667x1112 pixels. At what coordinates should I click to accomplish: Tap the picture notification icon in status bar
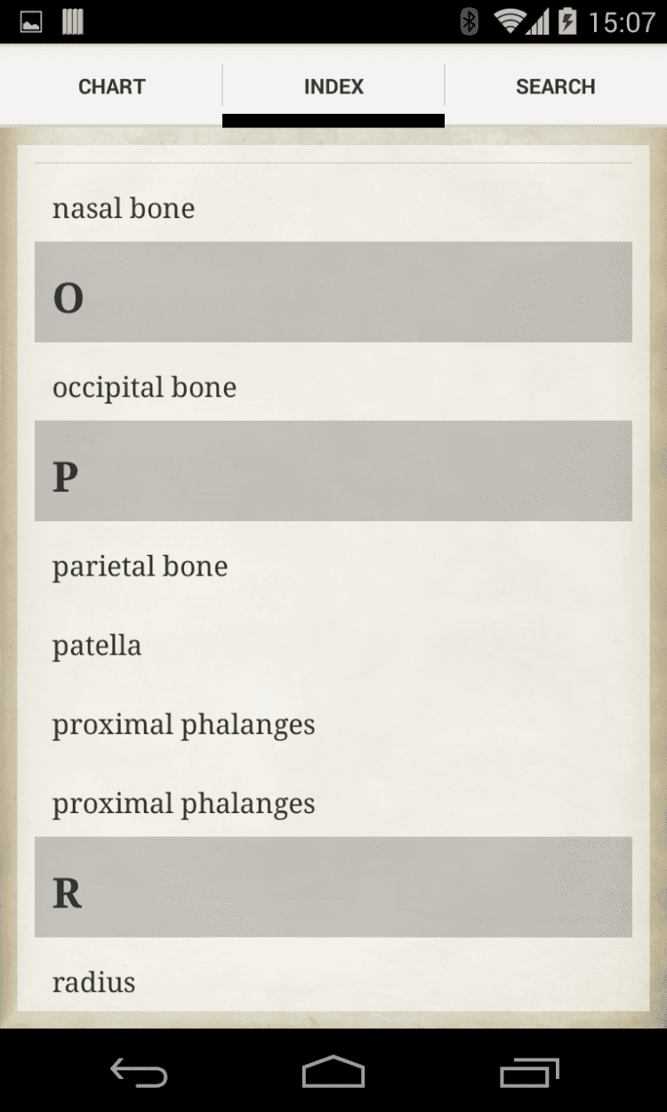coord(31,22)
